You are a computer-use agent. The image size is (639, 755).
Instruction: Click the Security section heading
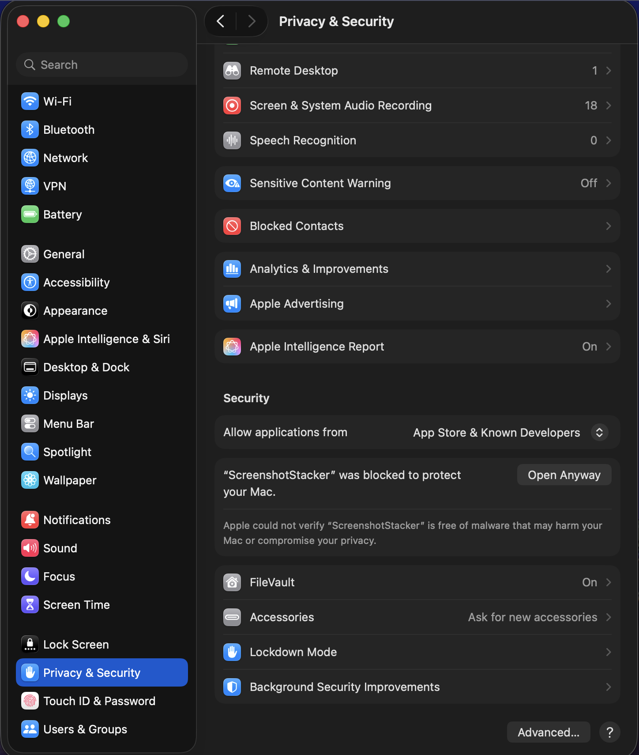246,398
